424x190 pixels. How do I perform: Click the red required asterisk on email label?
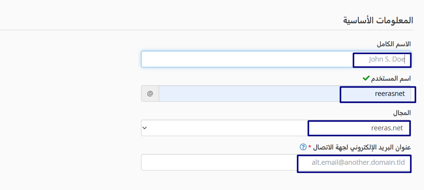310,147
